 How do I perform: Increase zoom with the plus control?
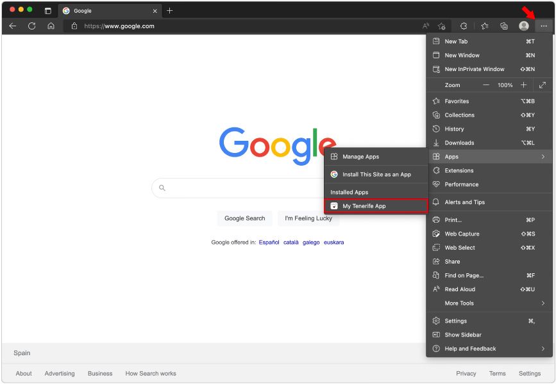pyautogui.click(x=523, y=84)
